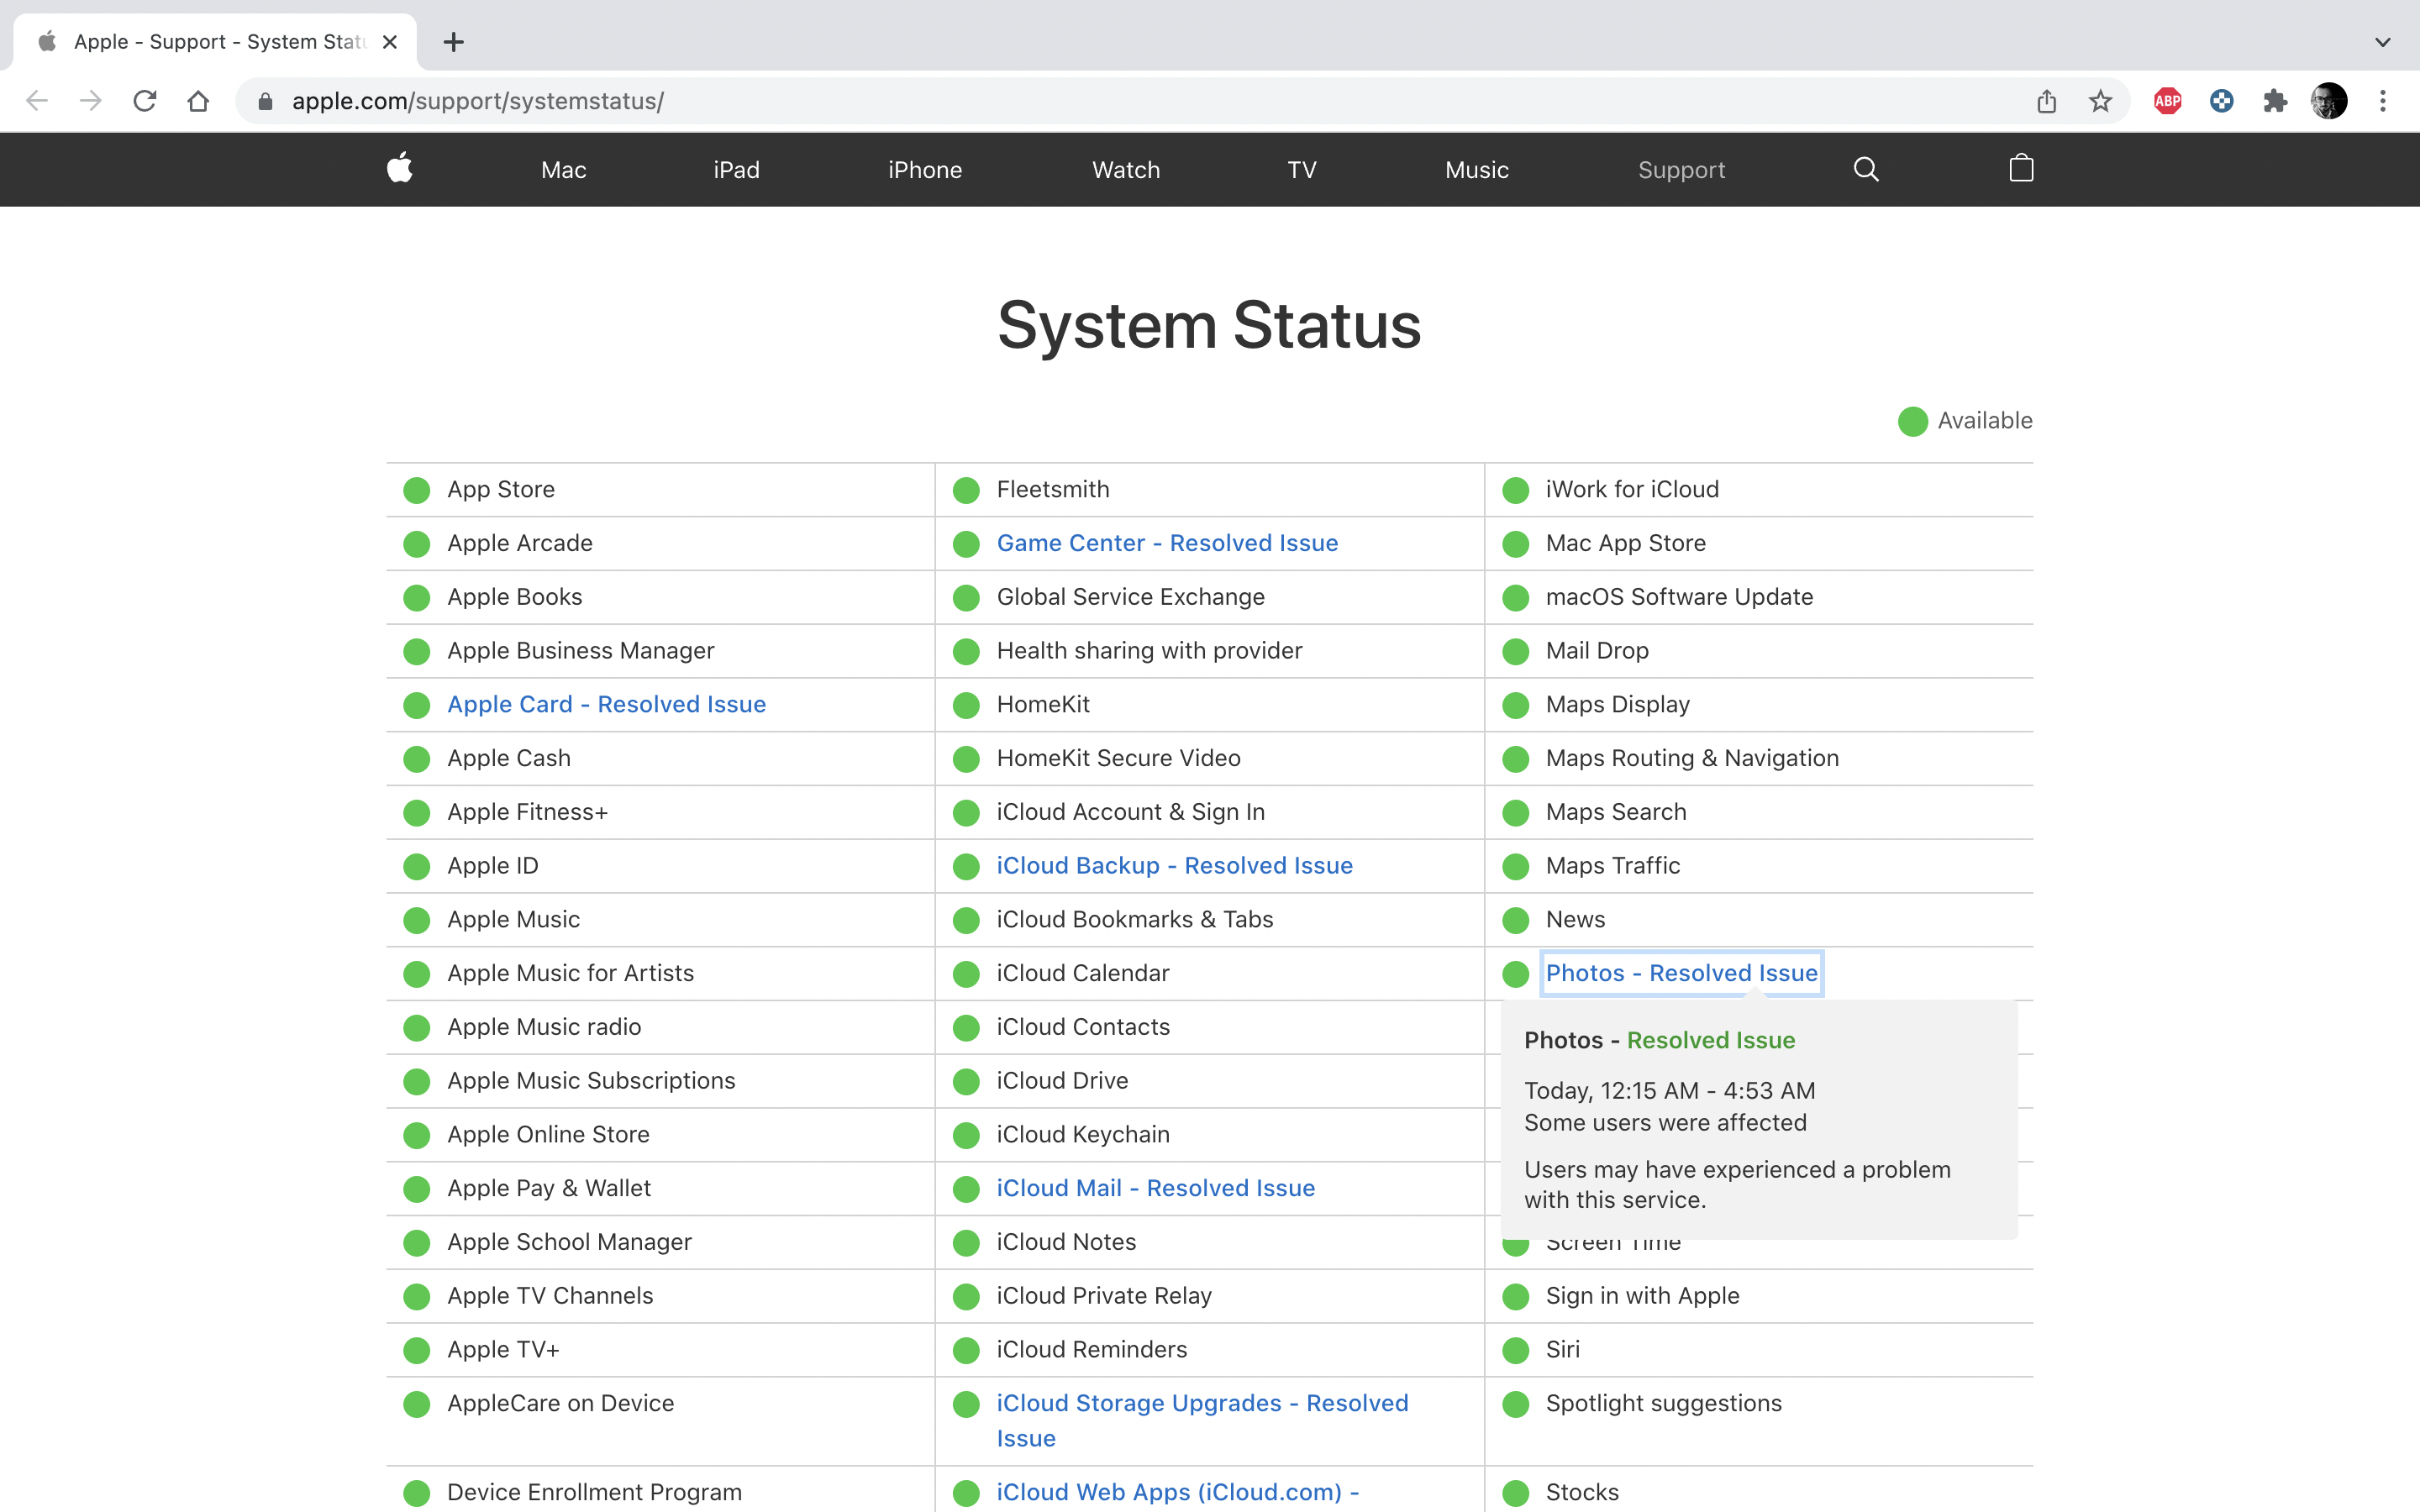
Task: Open the shopping bag icon
Action: [x=2021, y=168]
